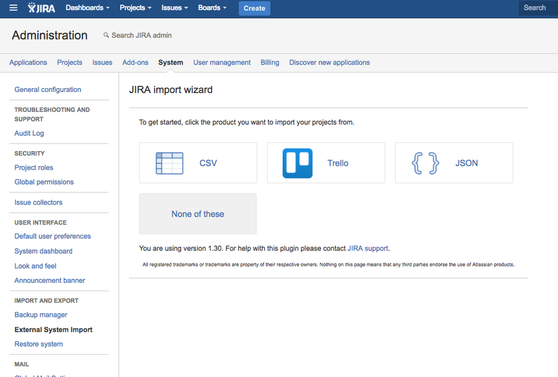Switch to the Applications admin tab
The height and width of the screenshot is (377, 558).
28,62
